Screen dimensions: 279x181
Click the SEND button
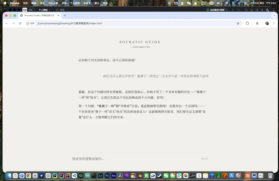point(204,159)
